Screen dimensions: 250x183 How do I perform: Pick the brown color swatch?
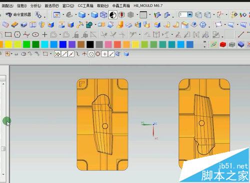click(x=81, y=44)
